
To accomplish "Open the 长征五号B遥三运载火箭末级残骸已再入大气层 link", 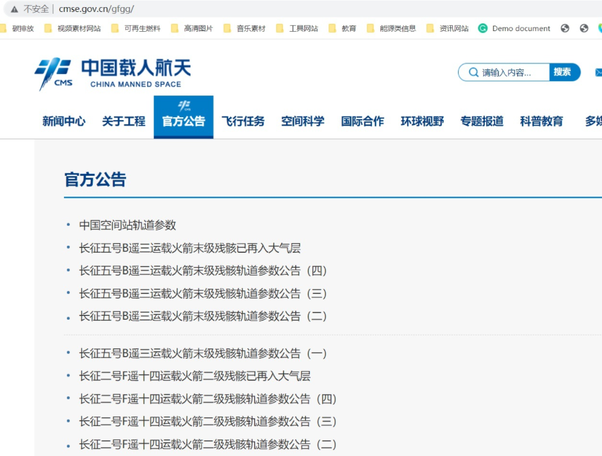I will tap(191, 248).
